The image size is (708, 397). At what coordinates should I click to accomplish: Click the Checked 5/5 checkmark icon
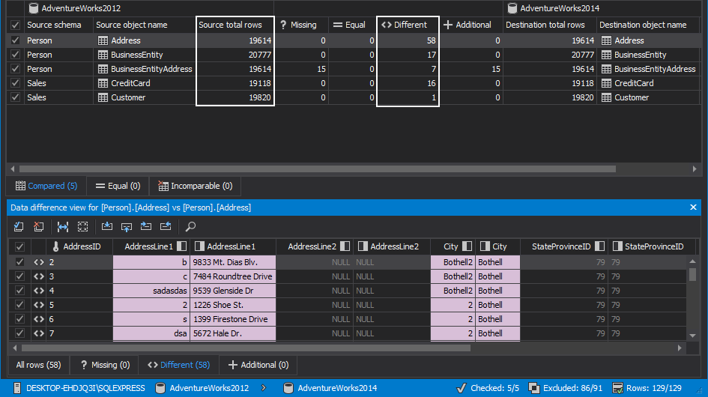[x=461, y=388]
